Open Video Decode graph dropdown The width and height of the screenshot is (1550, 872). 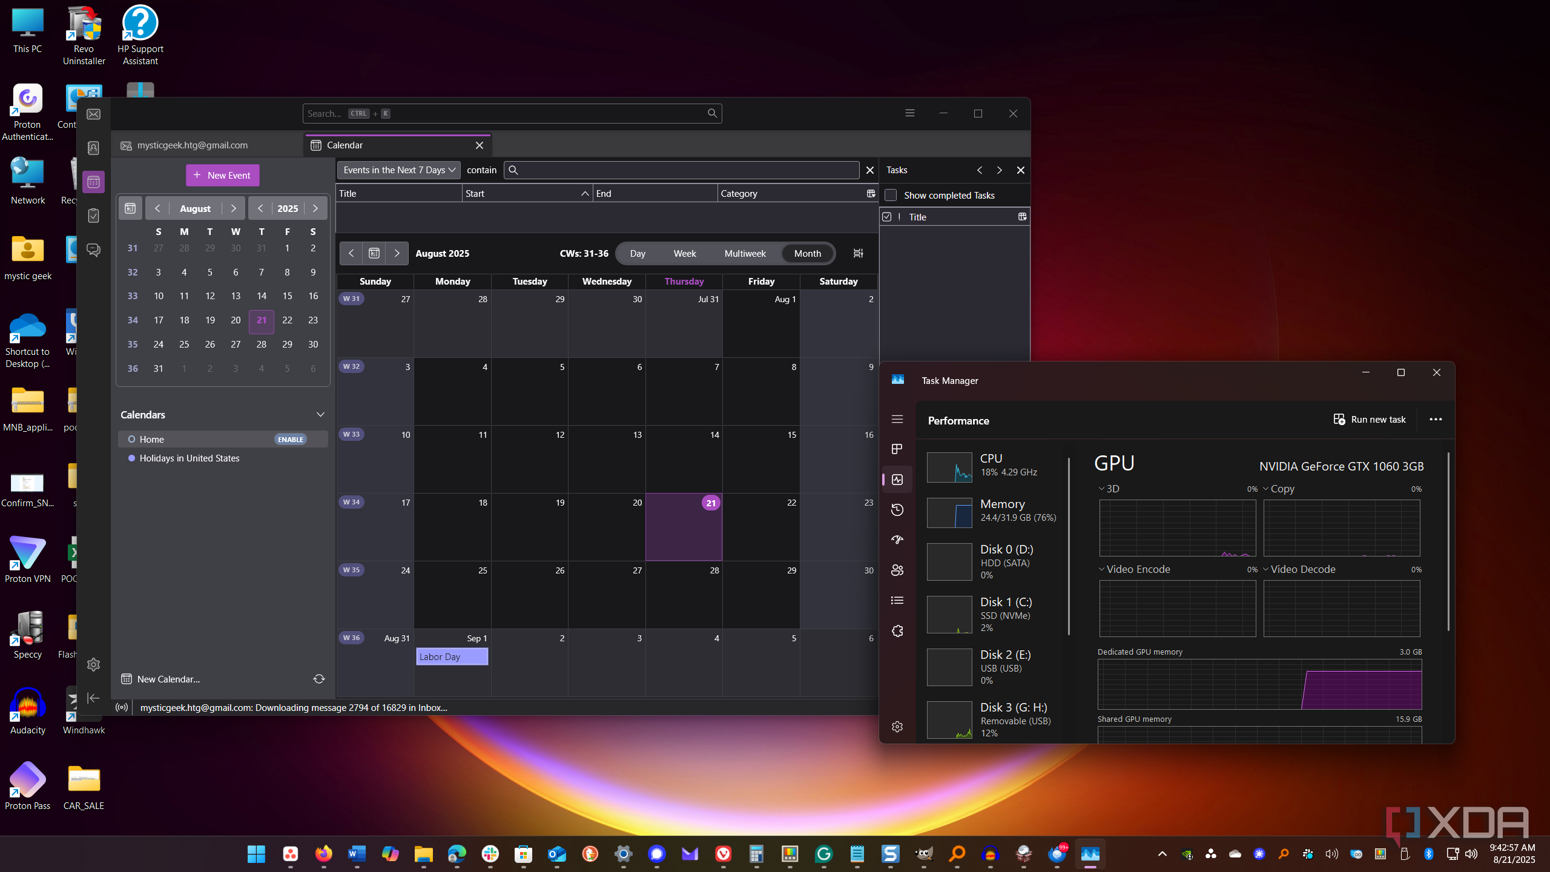[1265, 569]
